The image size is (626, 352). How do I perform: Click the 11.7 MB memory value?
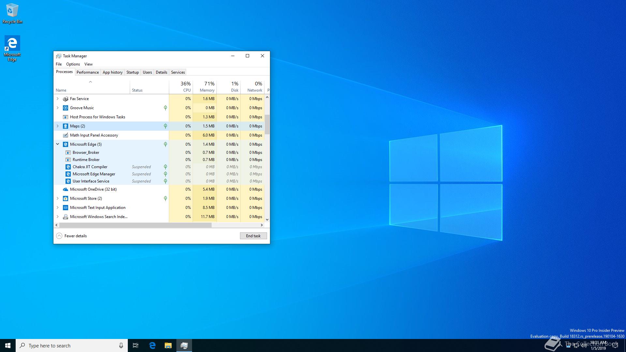(208, 217)
